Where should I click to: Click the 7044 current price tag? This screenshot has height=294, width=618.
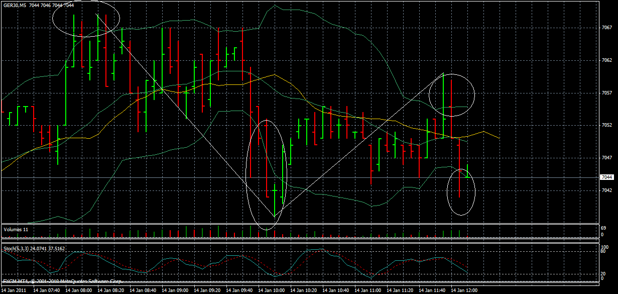click(x=606, y=177)
